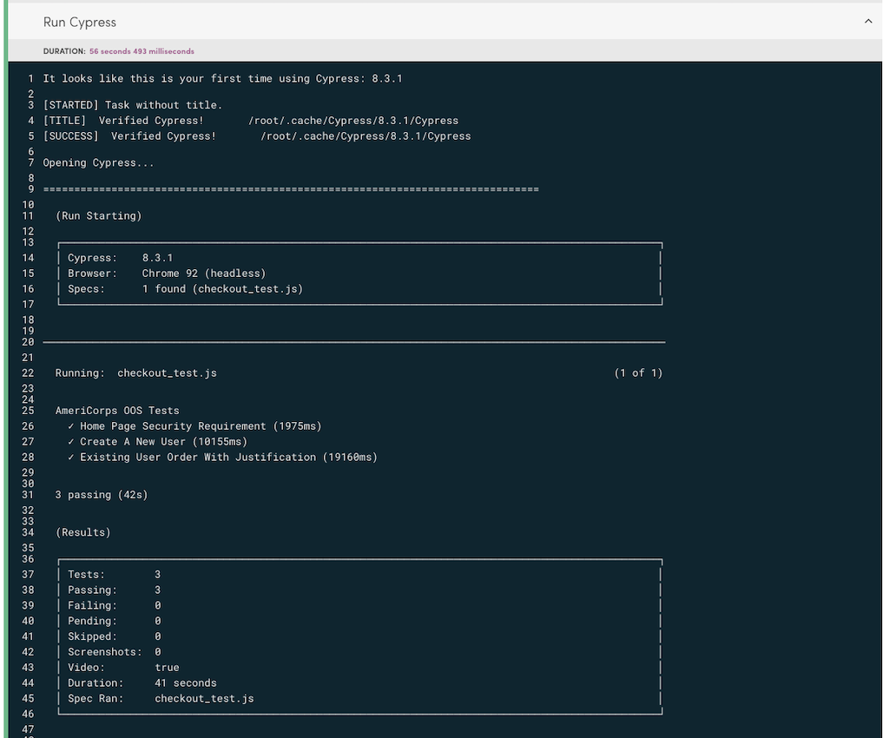Select the Browser Chrome 92 headless line
Screen dimensions: 889x738
coord(167,273)
